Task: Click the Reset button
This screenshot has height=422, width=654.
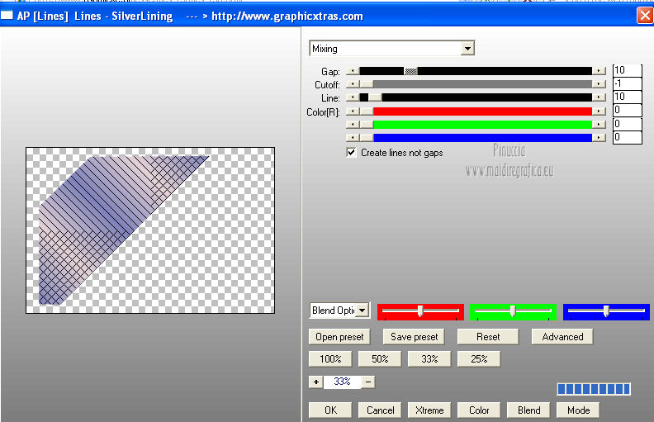Action: click(488, 337)
